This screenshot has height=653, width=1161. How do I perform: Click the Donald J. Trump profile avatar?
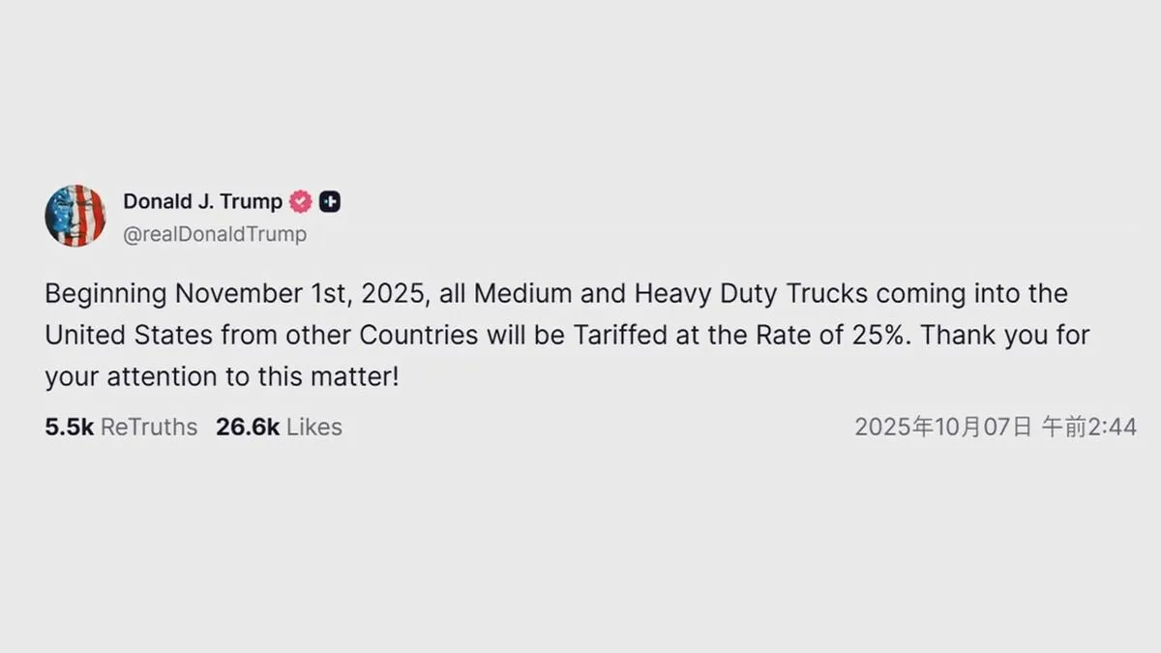74,216
